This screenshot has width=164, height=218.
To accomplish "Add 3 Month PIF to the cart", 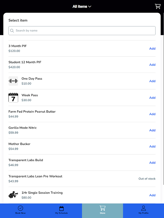I will [152, 49].
